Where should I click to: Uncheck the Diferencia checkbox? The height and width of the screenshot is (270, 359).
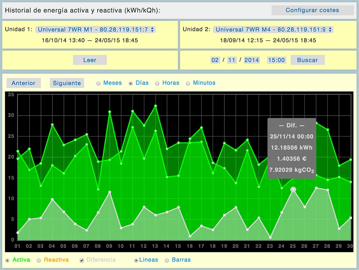(x=82, y=260)
